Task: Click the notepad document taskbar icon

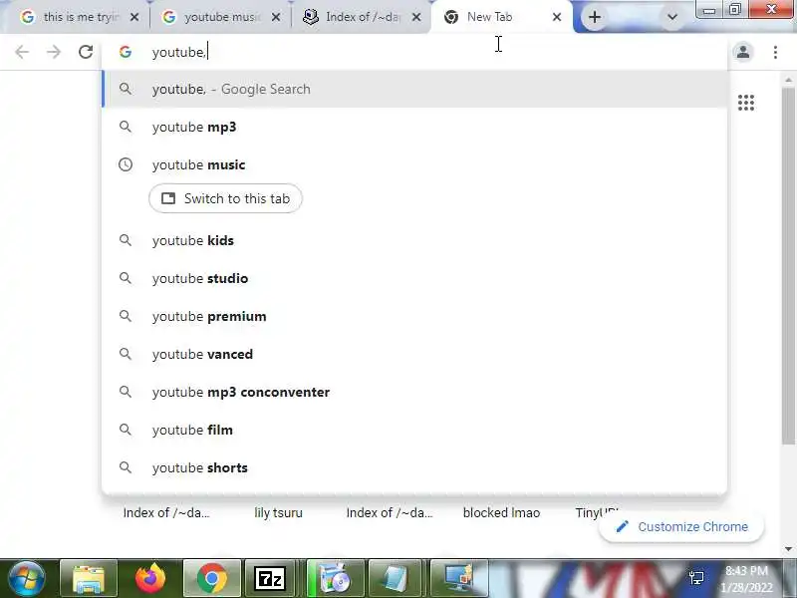Action: point(397,579)
